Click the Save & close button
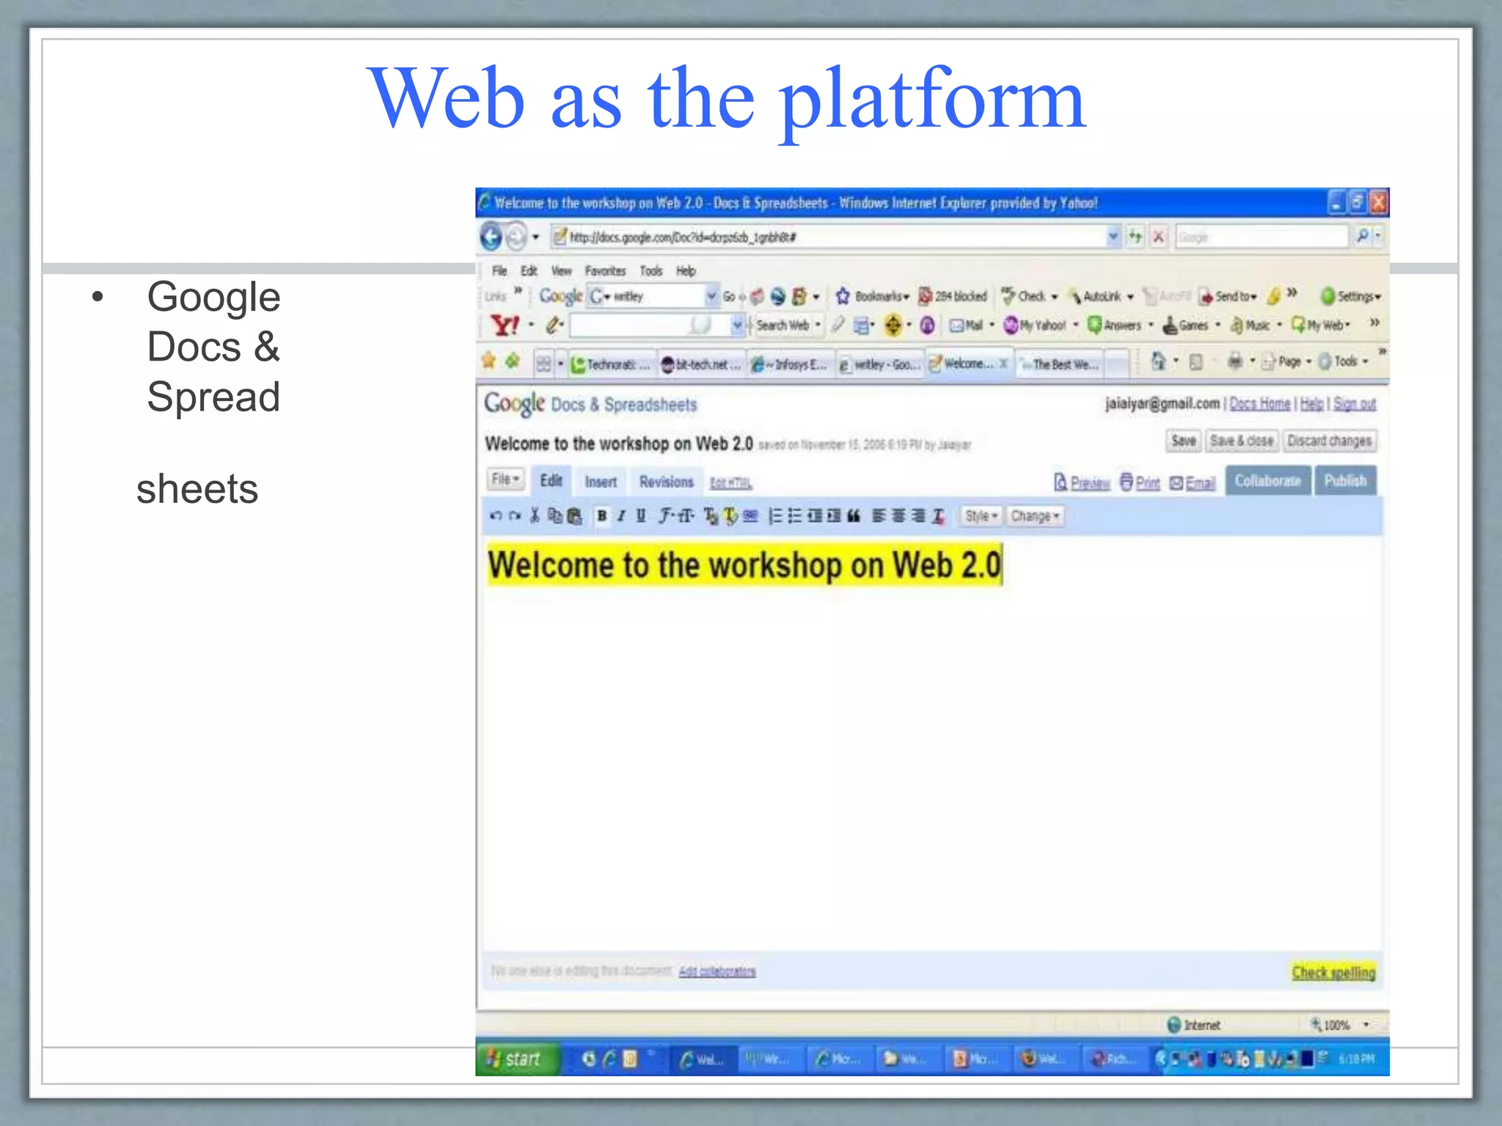 [1242, 441]
